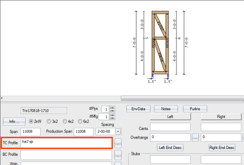The image size is (244, 165).
Task: Click the right Overhangs field
Action: [221, 138]
